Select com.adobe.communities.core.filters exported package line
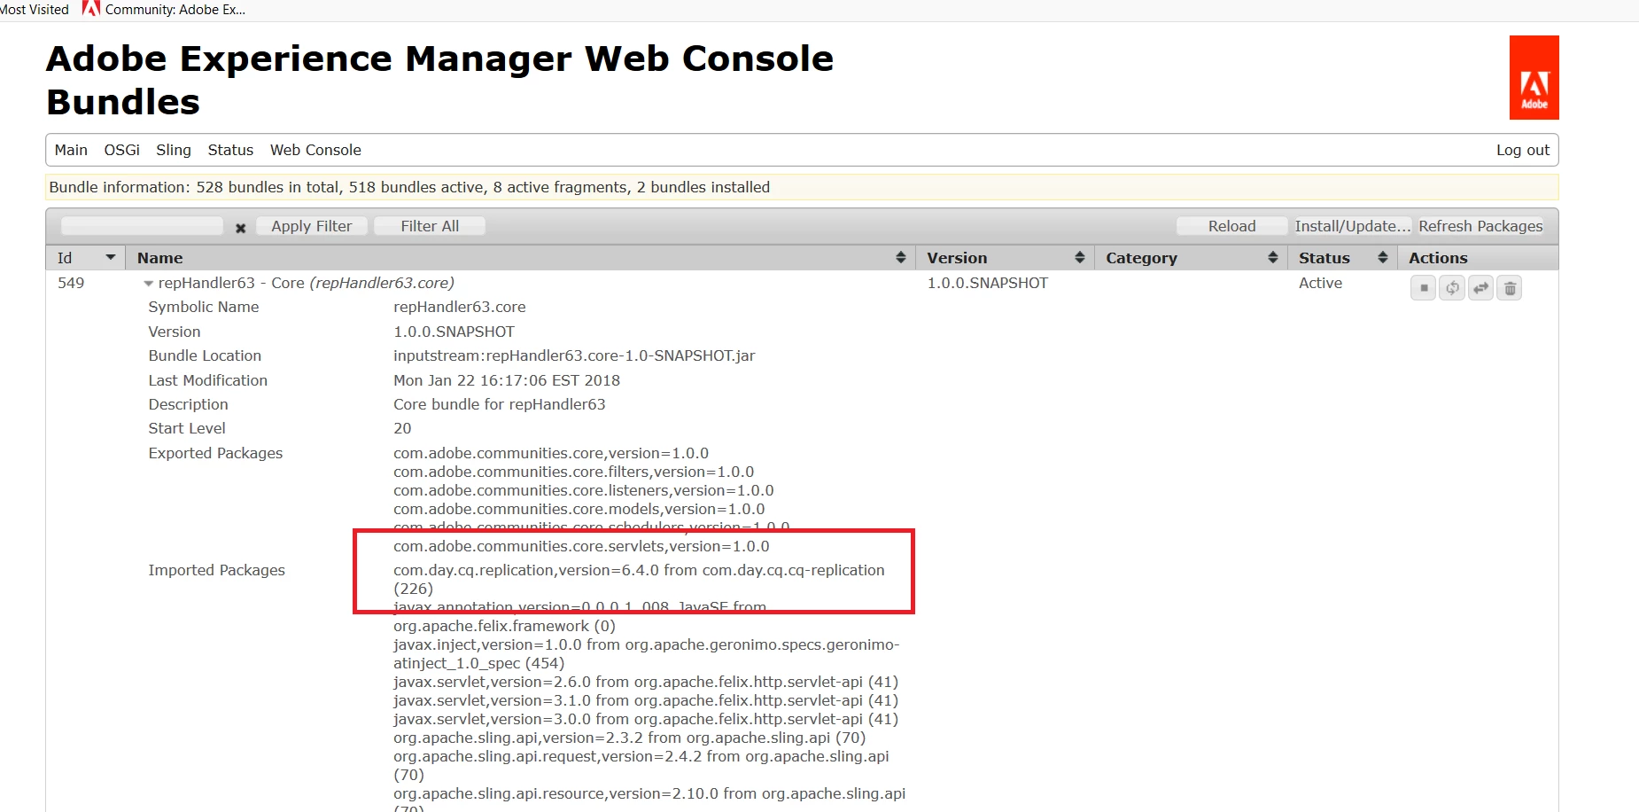Image resolution: width=1639 pixels, height=812 pixels. coord(573,472)
